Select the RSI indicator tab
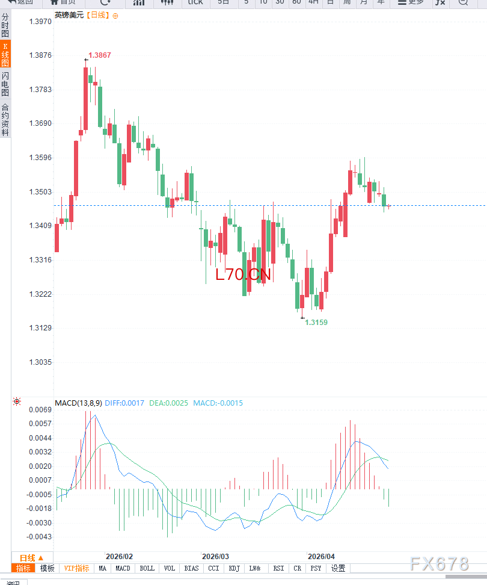The height and width of the screenshot is (585, 487). point(278,568)
